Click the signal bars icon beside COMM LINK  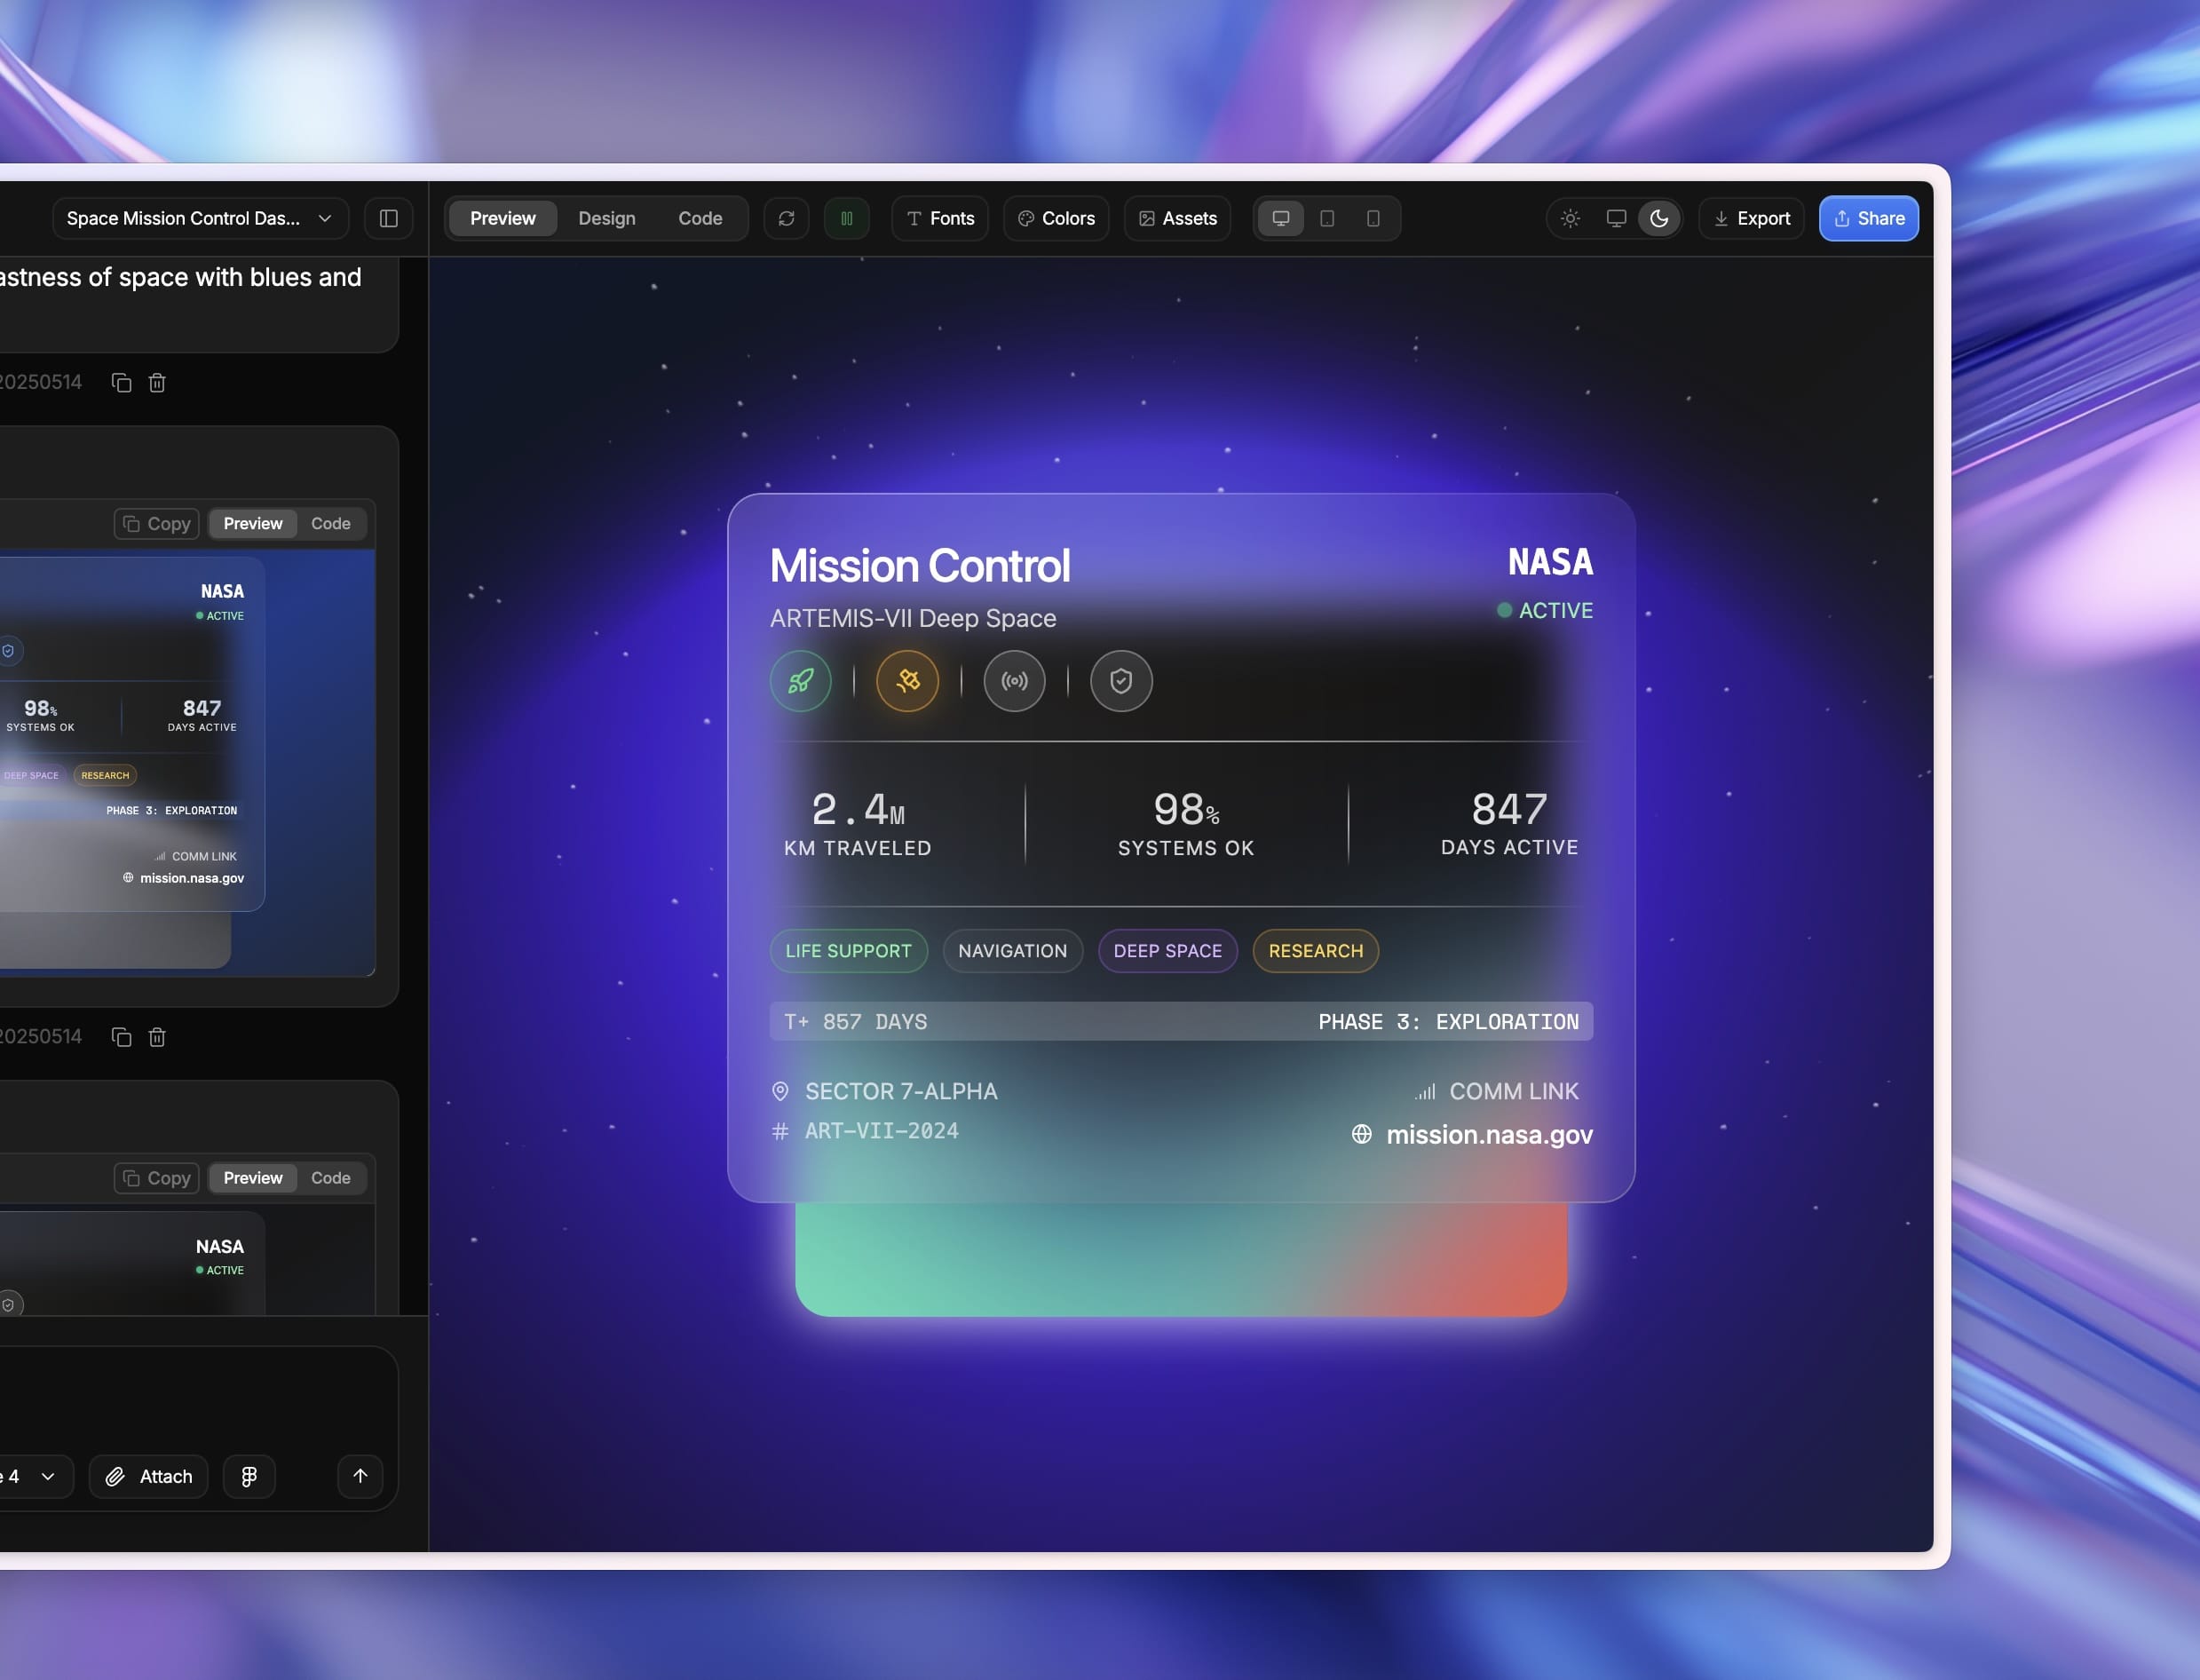1425,1091
